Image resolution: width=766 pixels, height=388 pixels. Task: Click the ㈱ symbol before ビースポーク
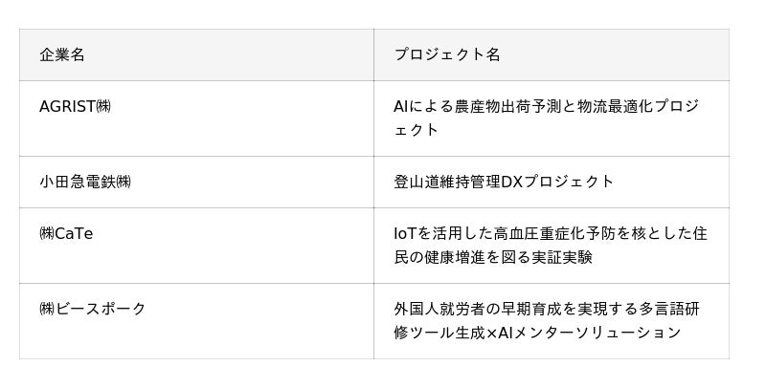pos(47,309)
